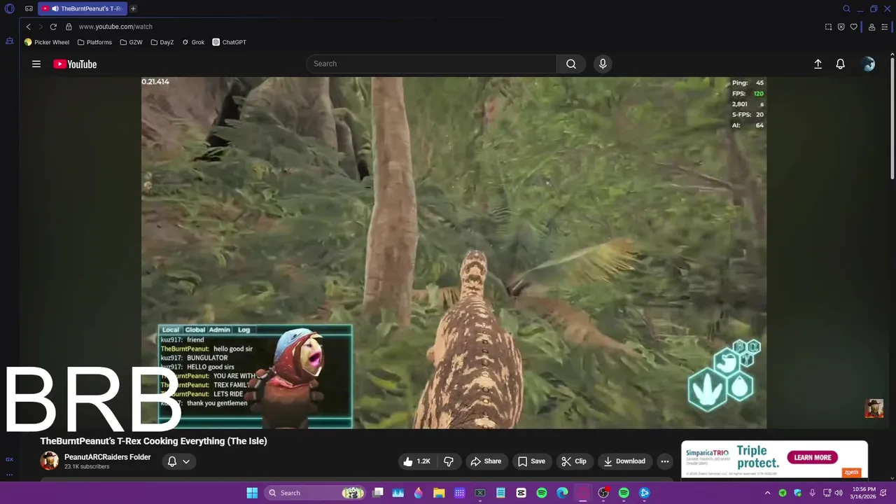Click into the YouTube Search field
Screen dimensions: 896x504
[x=431, y=64]
